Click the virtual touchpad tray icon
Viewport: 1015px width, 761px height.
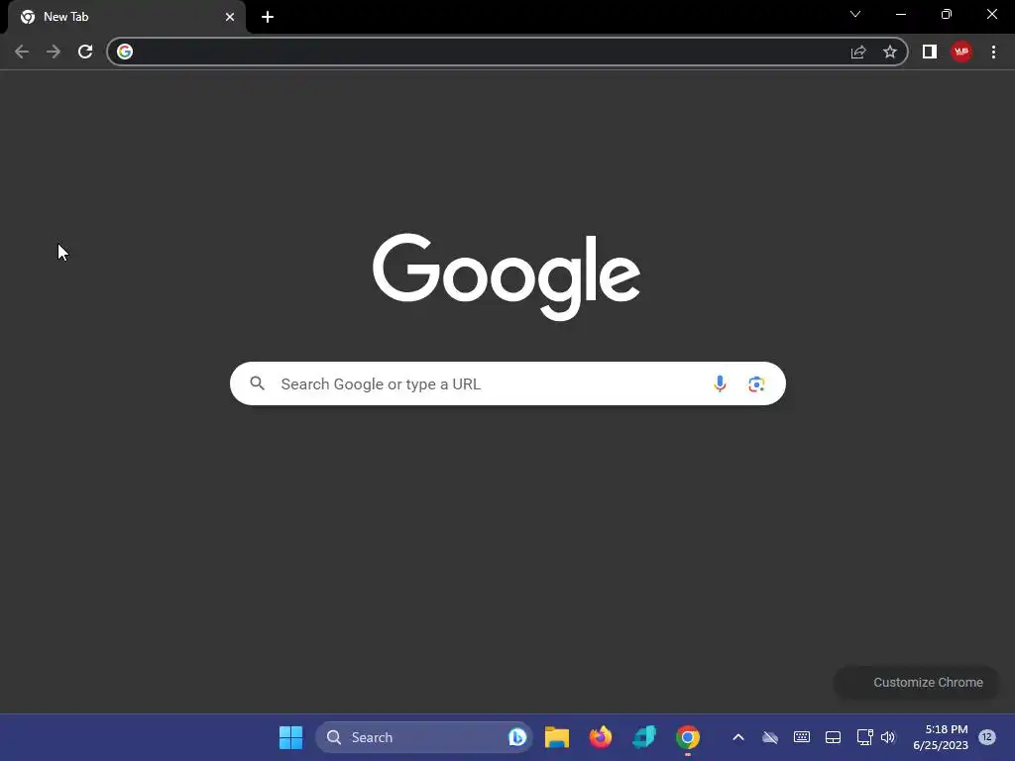point(833,737)
